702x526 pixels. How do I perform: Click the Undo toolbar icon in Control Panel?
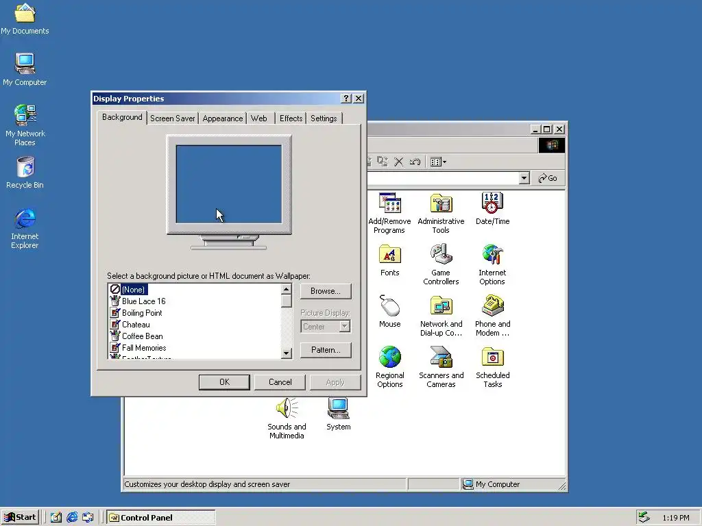[x=415, y=162]
